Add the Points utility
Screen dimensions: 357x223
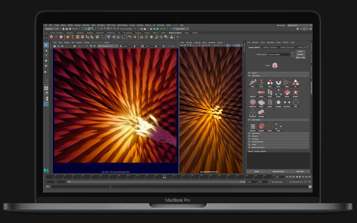pyautogui.click(x=270, y=126)
